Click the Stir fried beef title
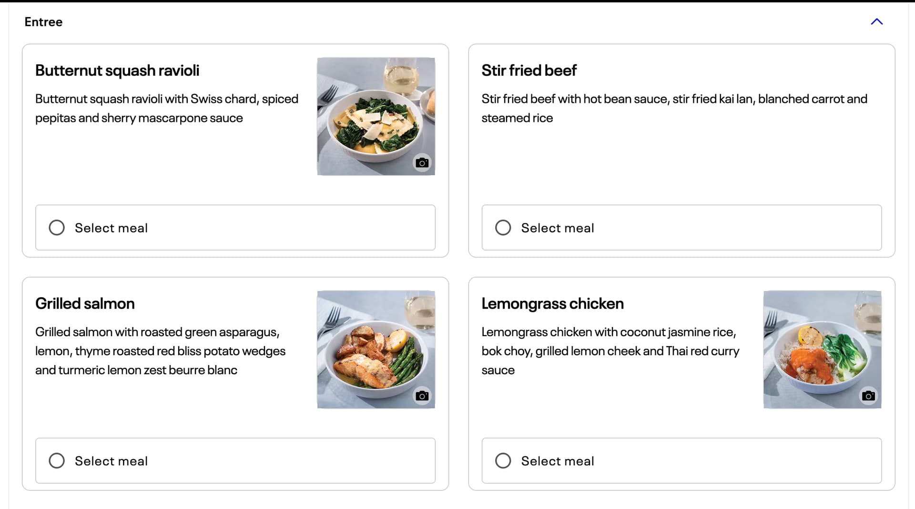The width and height of the screenshot is (915, 509). (529, 70)
